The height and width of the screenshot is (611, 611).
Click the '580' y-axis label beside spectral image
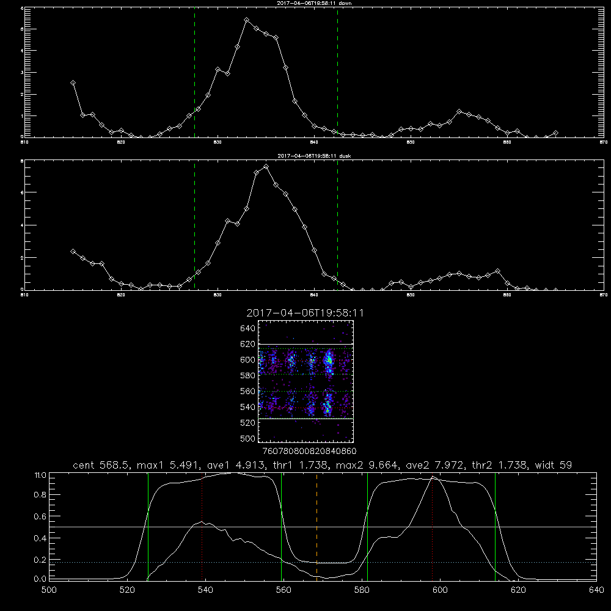[x=248, y=376]
